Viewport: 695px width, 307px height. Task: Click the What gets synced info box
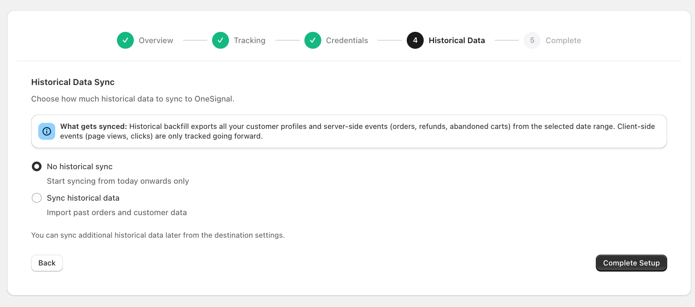pyautogui.click(x=349, y=131)
